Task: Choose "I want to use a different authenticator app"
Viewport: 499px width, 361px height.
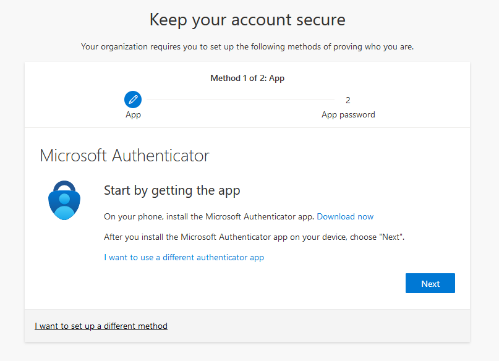Action: click(184, 257)
